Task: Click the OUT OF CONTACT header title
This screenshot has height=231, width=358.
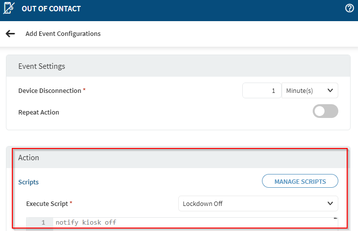Action: (x=51, y=9)
